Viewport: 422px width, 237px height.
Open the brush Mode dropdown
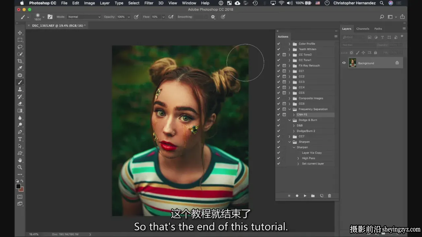tap(84, 17)
